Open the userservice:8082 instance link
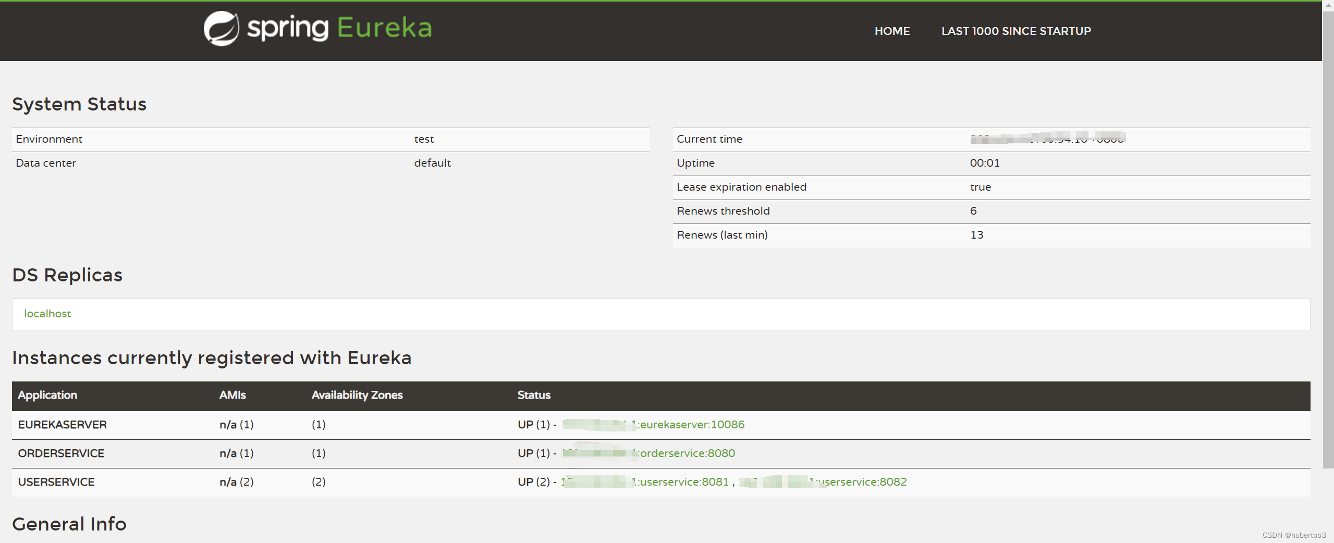1334x543 pixels. click(823, 482)
